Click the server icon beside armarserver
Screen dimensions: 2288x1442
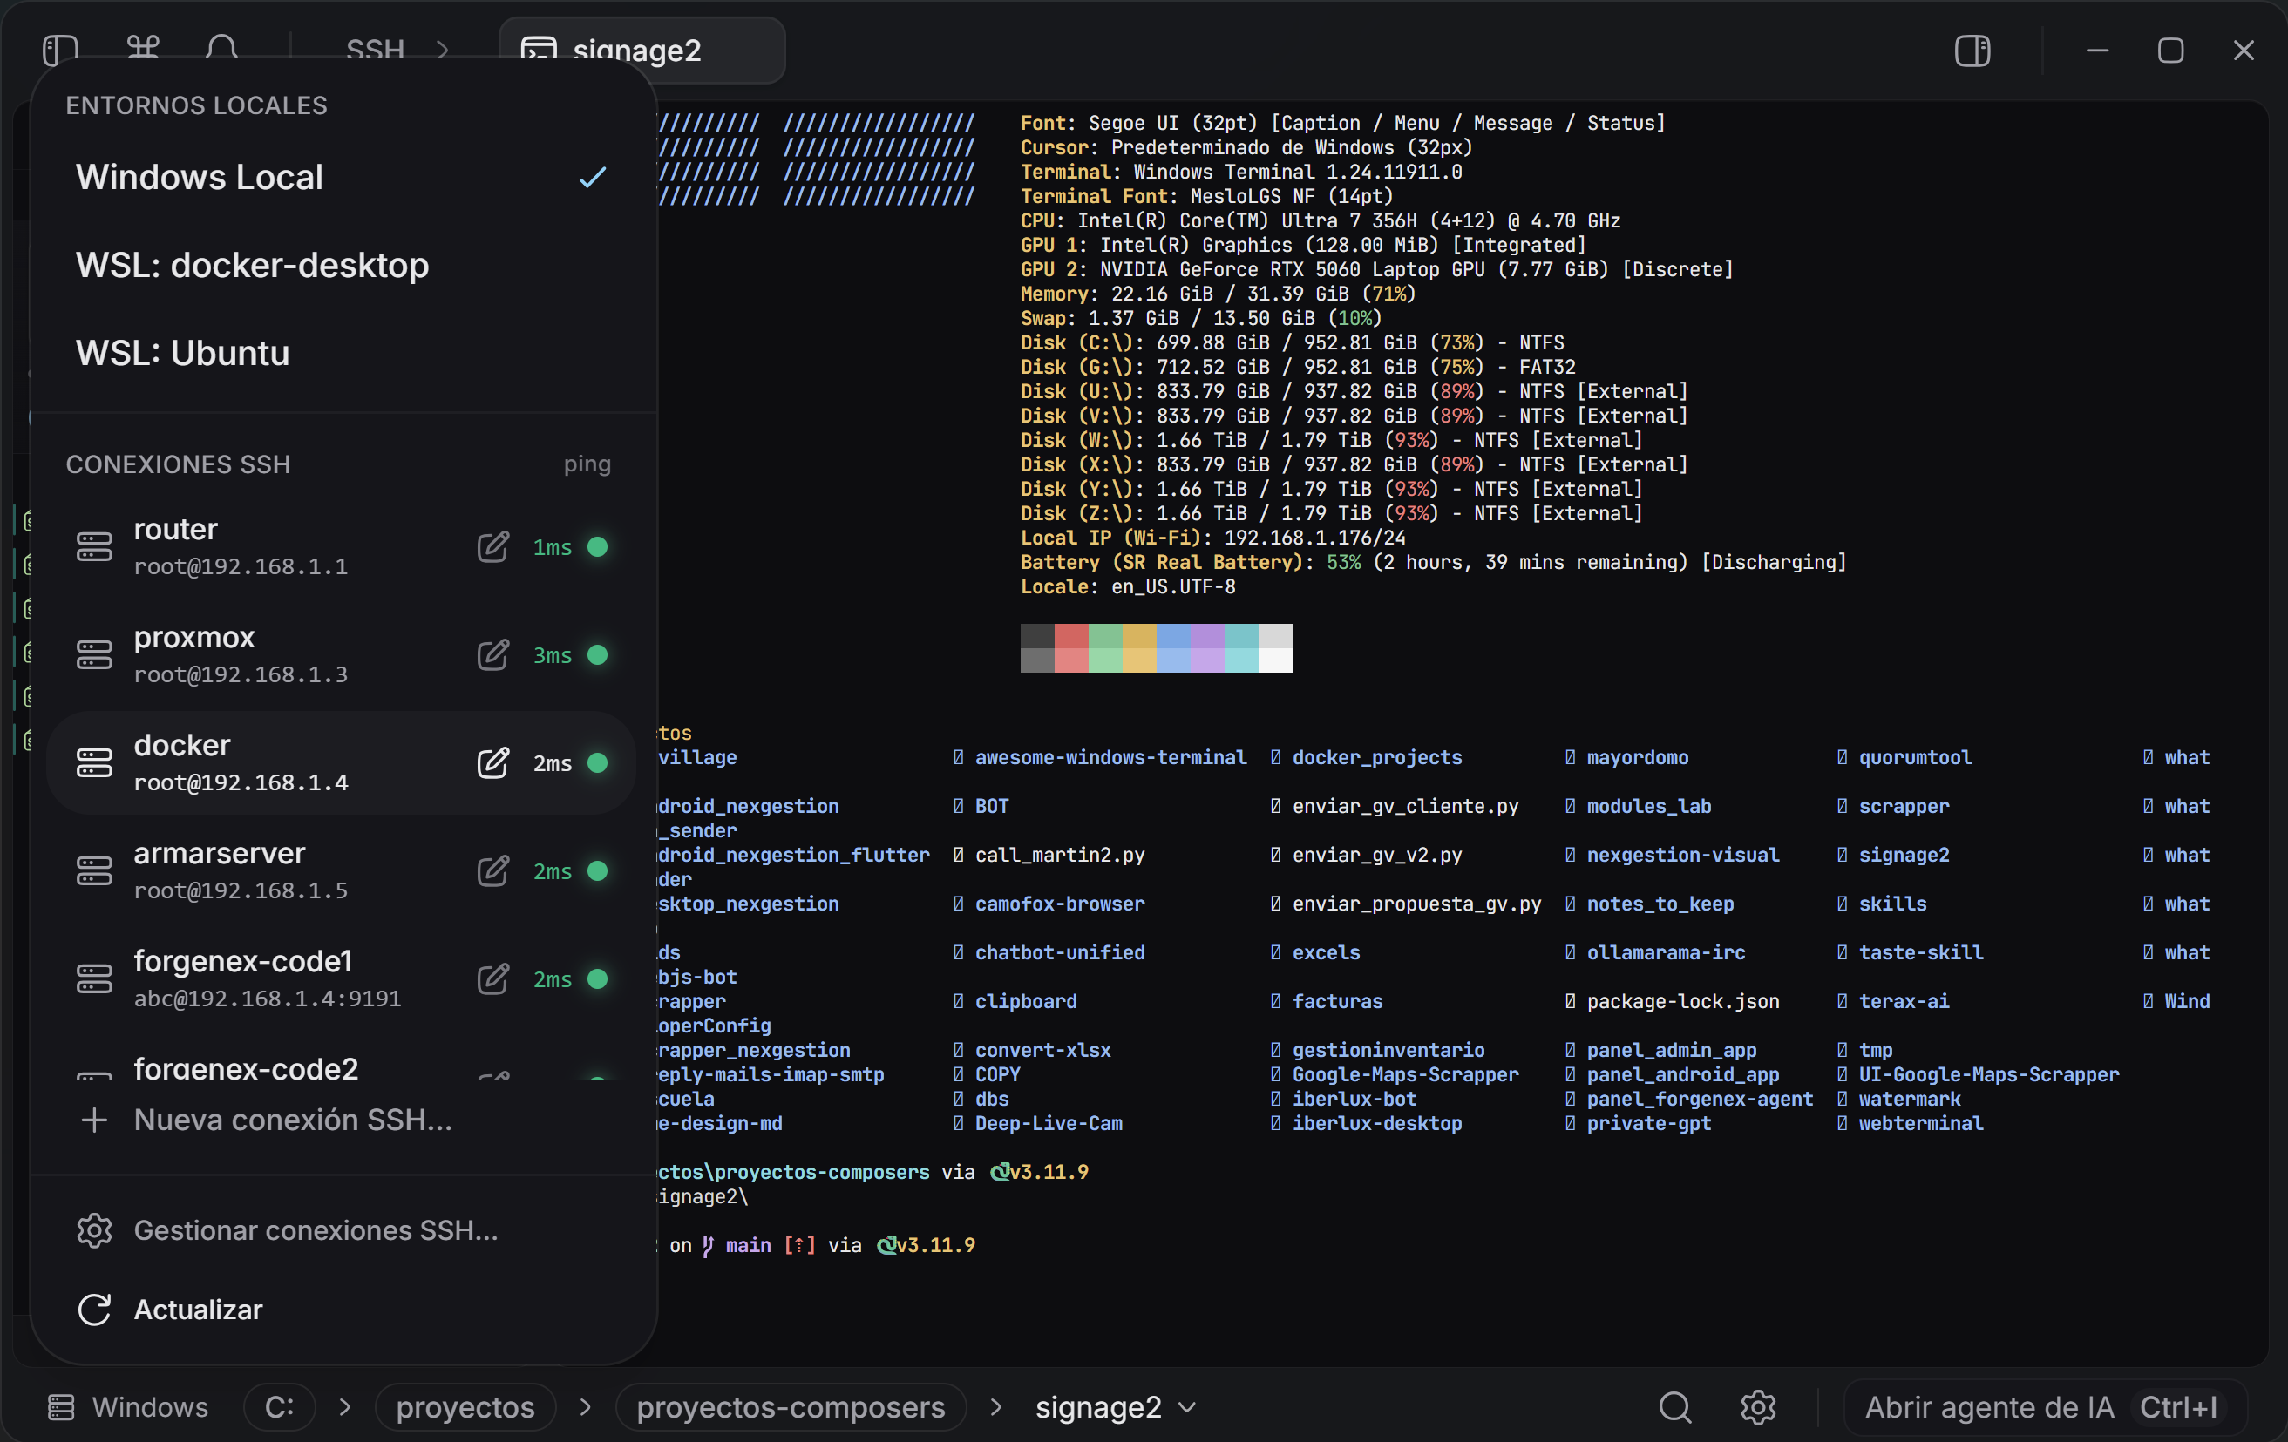point(94,870)
